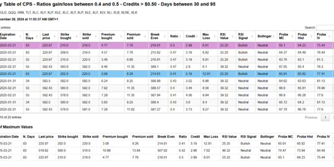Click Bollinger header in the main table

(x=265, y=36)
